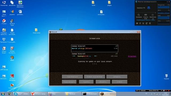This screenshot has height=96, width=171.
Task: Select the рецепты desktop icon
Action: tap(12, 13)
